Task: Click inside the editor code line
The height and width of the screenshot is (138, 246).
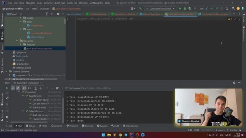Action: pyautogui.click(x=105, y=19)
